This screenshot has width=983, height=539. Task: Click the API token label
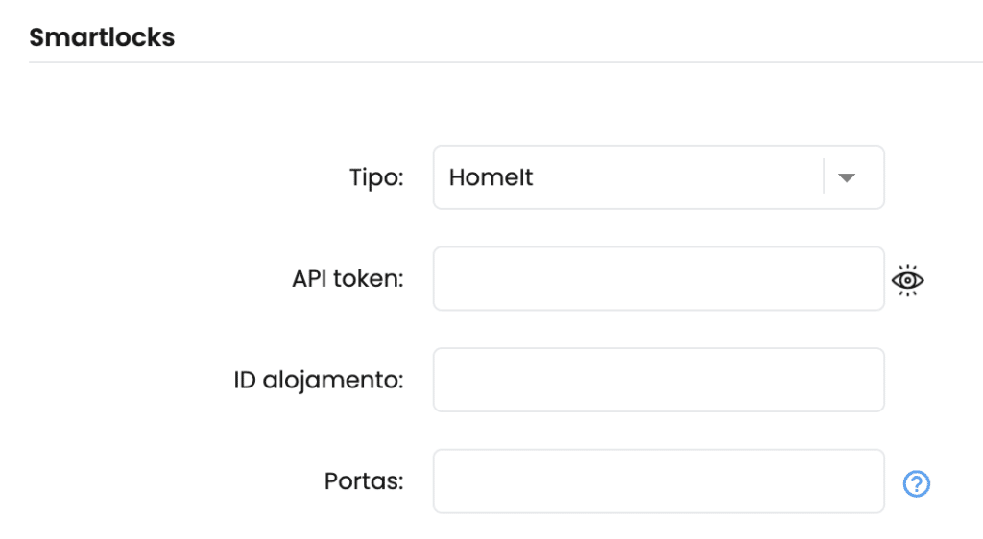pos(348,278)
